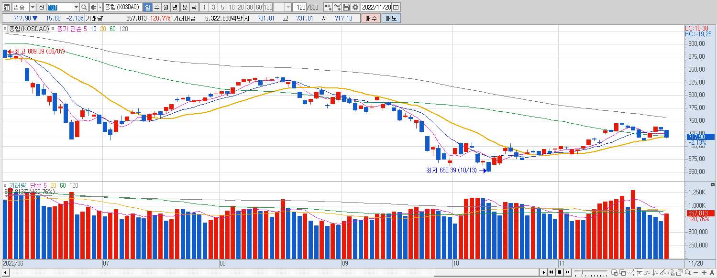Viewport: 717px width, 278px height.
Task: Click the 매수 buy button
Action: pos(371,18)
